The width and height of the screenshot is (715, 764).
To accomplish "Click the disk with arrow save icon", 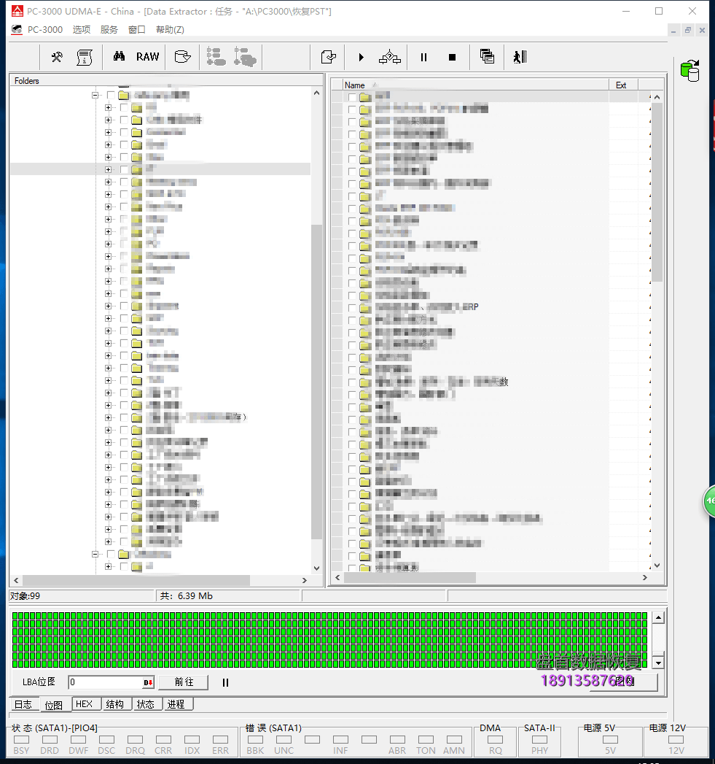I will pyautogui.click(x=182, y=57).
